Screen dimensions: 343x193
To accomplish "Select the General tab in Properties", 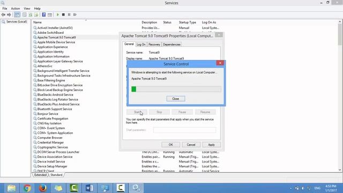I will point(129,44).
